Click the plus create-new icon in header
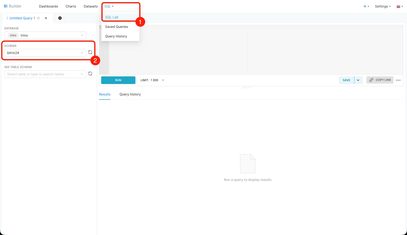407x235 pixels. (366, 6)
